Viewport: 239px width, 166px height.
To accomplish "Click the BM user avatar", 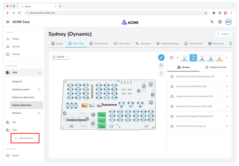I will coord(228,22).
